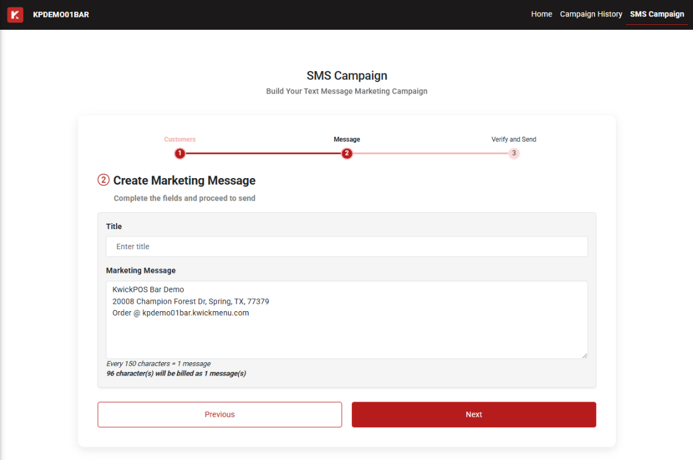Click inside the Marketing Message textarea
This screenshot has width=693, height=460.
click(x=347, y=320)
